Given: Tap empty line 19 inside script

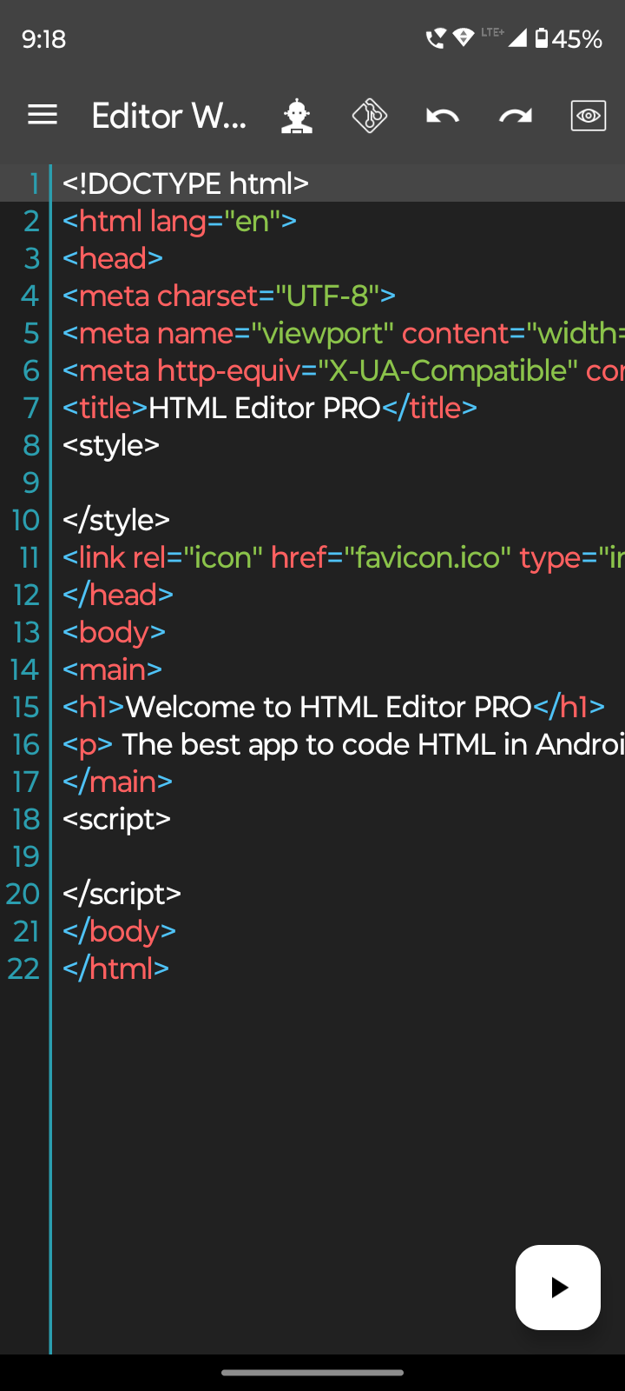Looking at the screenshot, I should [x=339, y=856].
